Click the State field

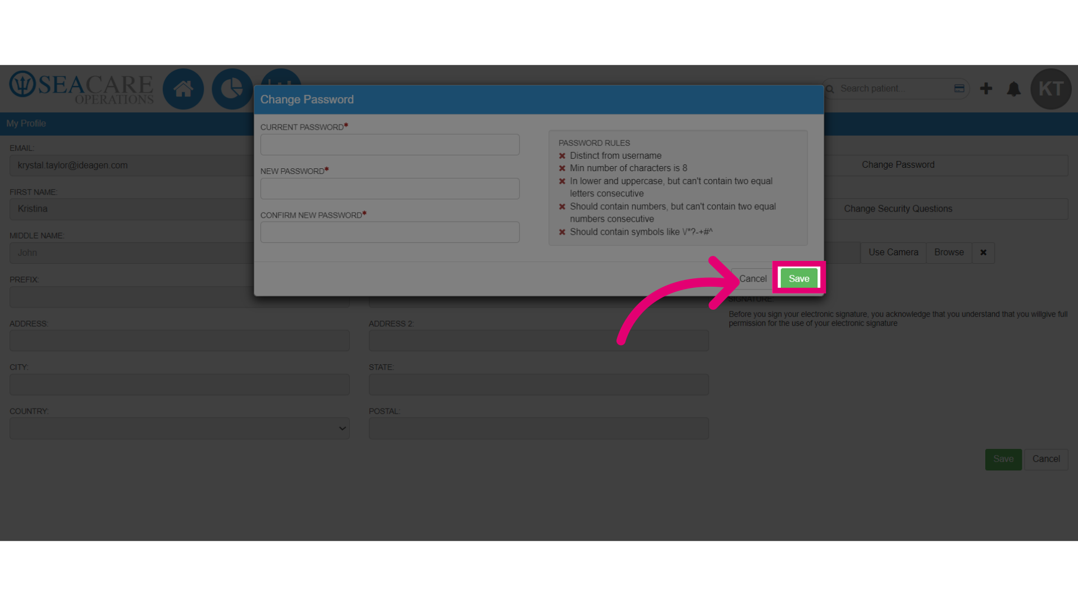pos(539,384)
